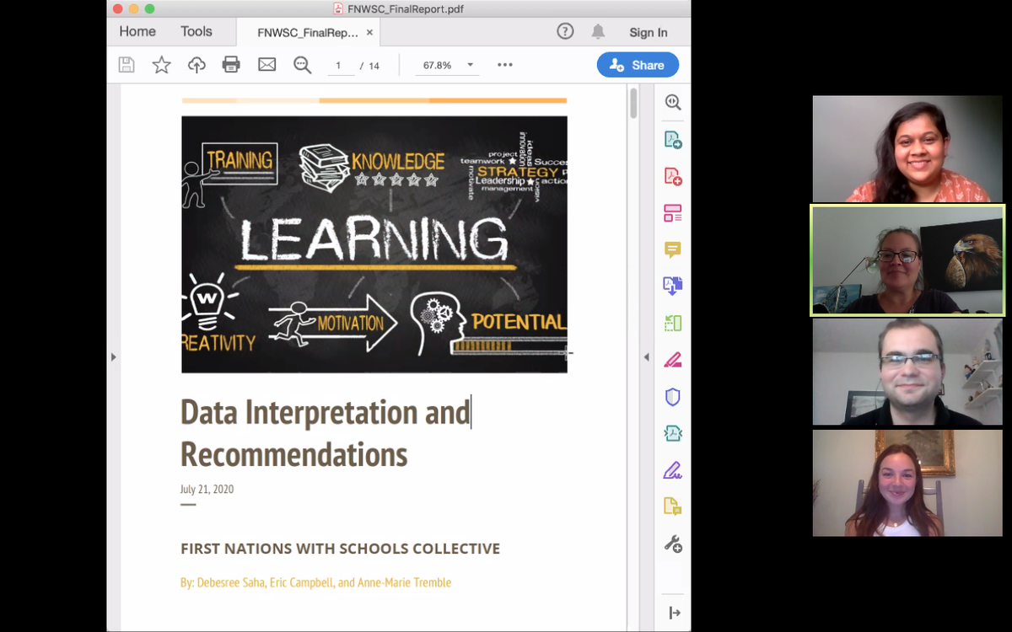The height and width of the screenshot is (632, 1012).
Task: Click the date 'July 21, 2020'
Action: click(x=207, y=490)
